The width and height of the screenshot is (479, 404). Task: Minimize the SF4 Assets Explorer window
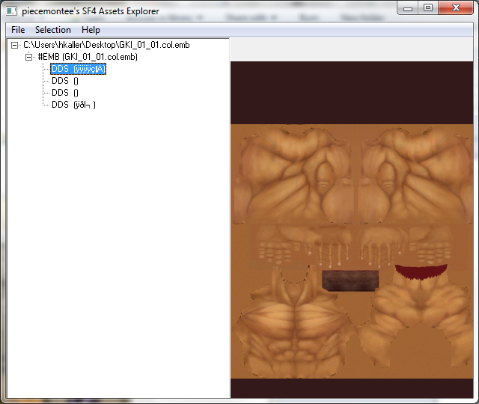pos(408,8)
